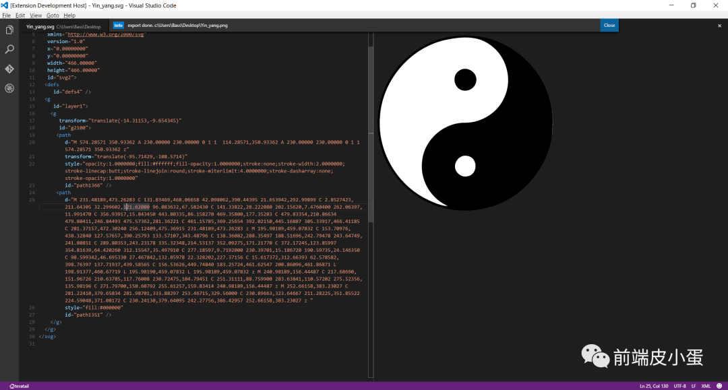The width and height of the screenshot is (728, 390).
Task: Click the Info badge in notification
Action: click(119, 26)
